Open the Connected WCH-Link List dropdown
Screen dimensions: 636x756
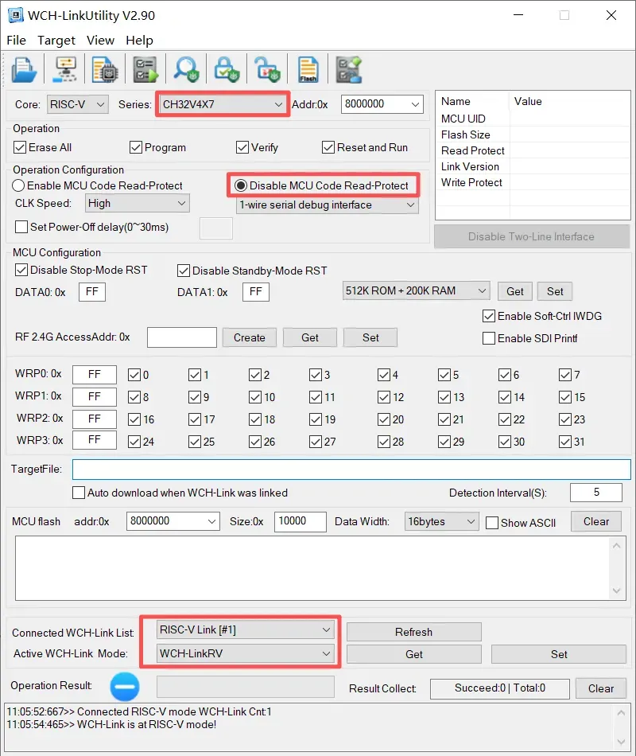pos(245,629)
